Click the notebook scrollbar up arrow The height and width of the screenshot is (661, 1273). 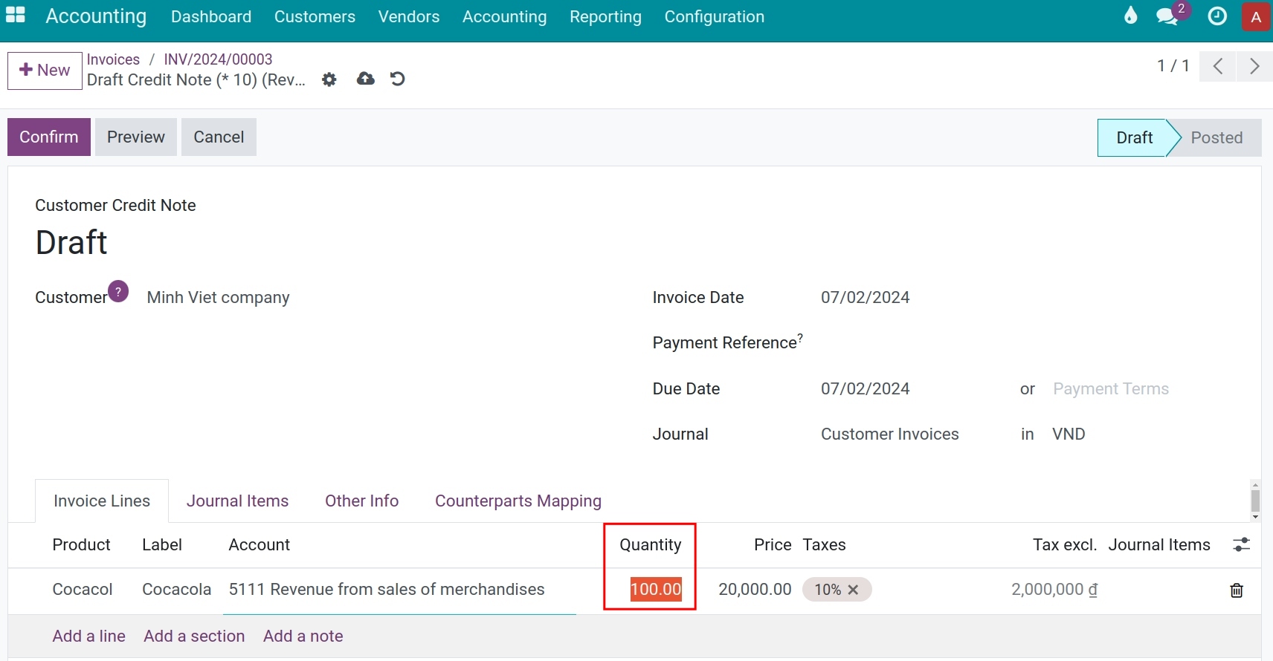pyautogui.click(x=1255, y=484)
